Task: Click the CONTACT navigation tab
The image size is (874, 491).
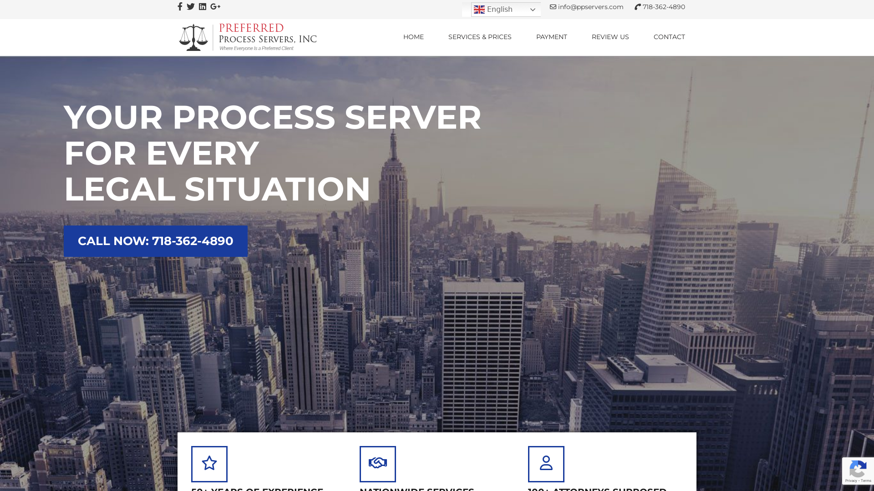Action: click(669, 36)
